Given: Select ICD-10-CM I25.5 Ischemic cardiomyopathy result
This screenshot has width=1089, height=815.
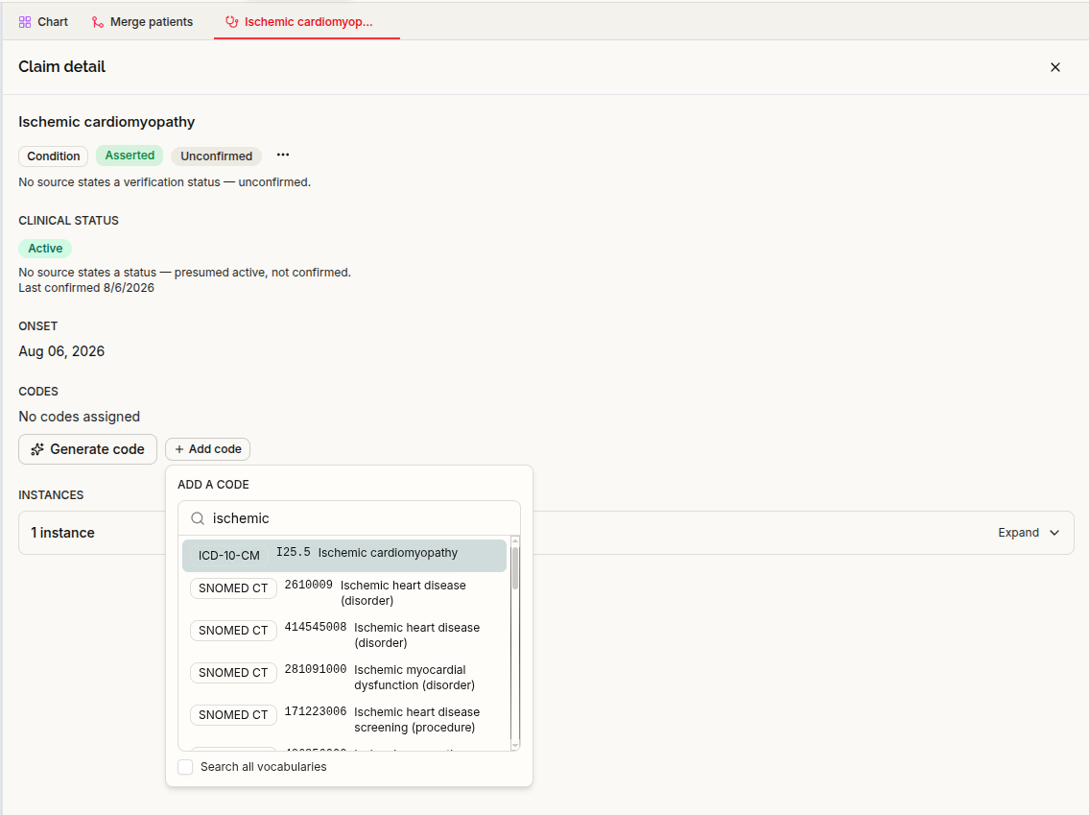Looking at the screenshot, I should 344,556.
